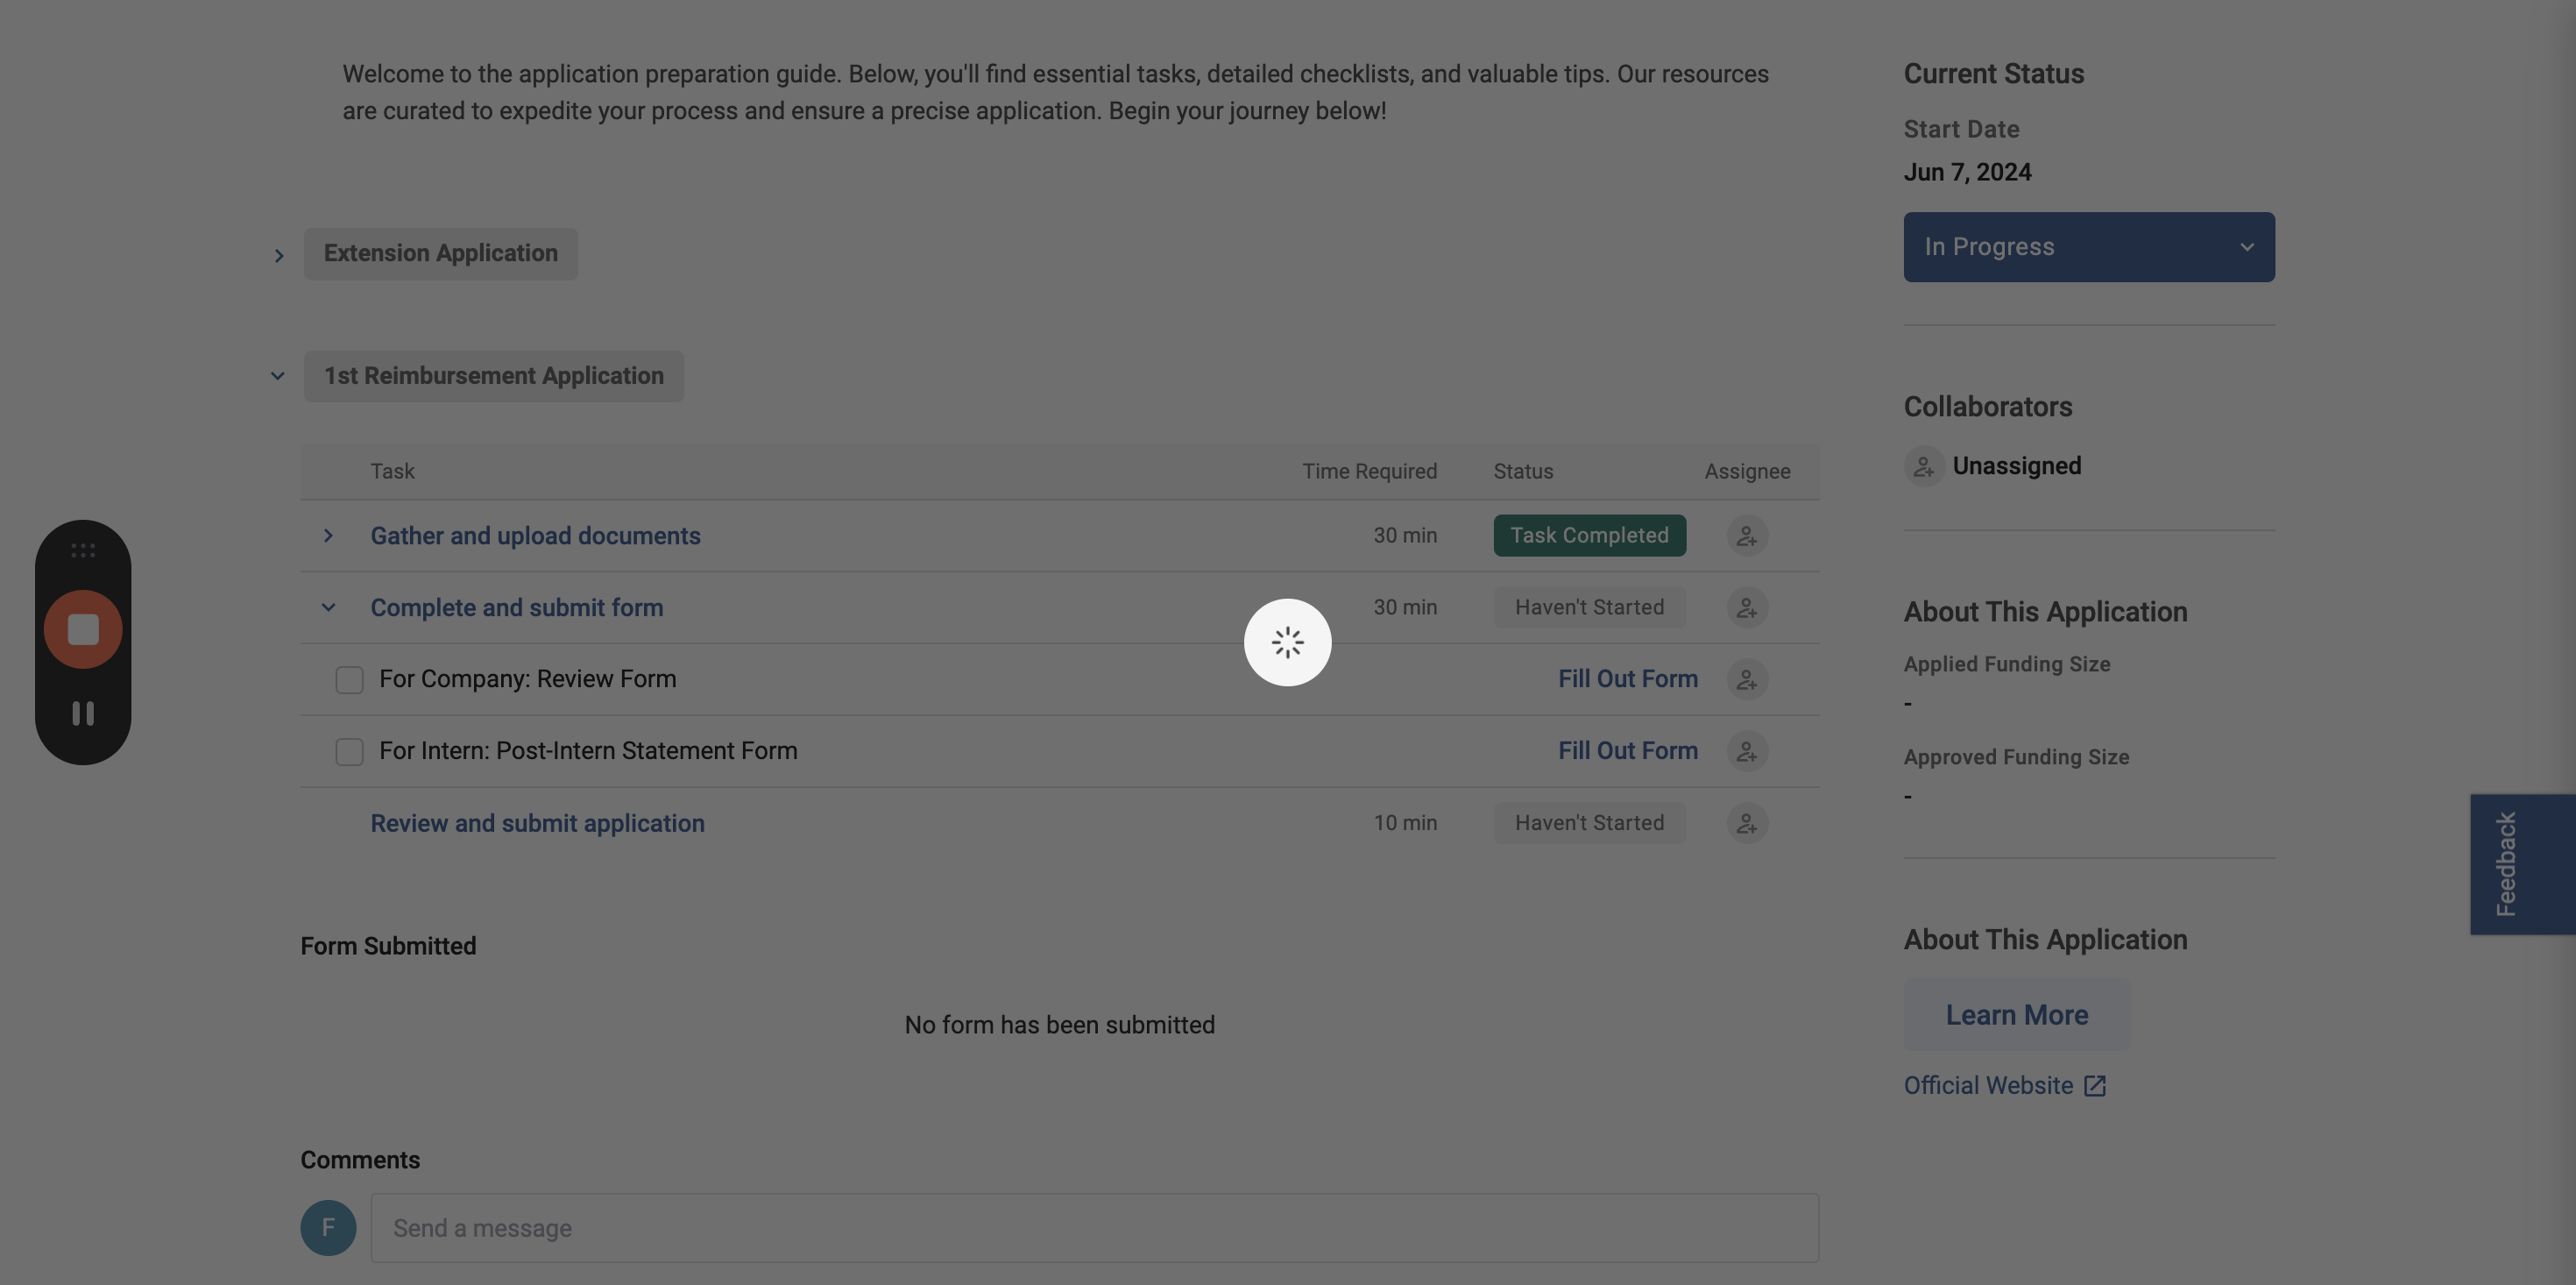The width and height of the screenshot is (2576, 1285).
Task: Open the Feedback side tab
Action: coord(2522,864)
